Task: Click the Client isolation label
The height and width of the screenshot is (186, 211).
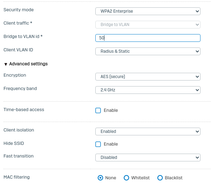Action: click(19, 130)
